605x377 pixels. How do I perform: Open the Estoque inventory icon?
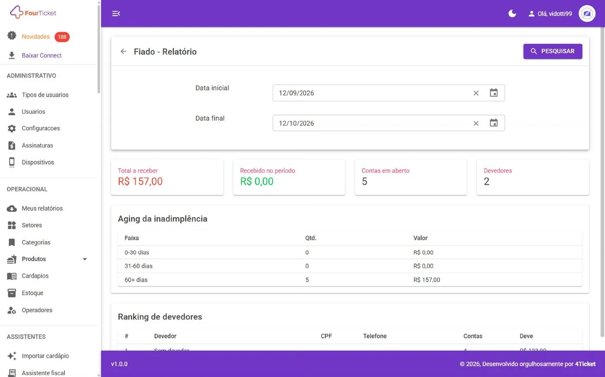(12, 293)
